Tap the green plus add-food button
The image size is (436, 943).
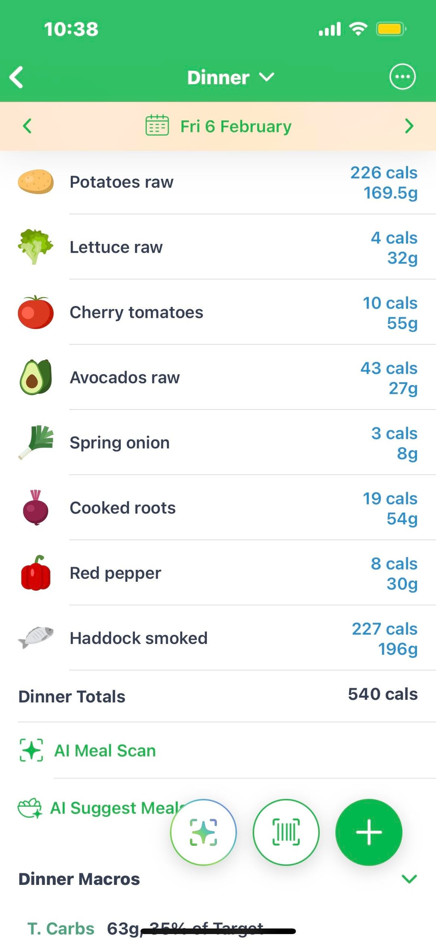click(369, 832)
